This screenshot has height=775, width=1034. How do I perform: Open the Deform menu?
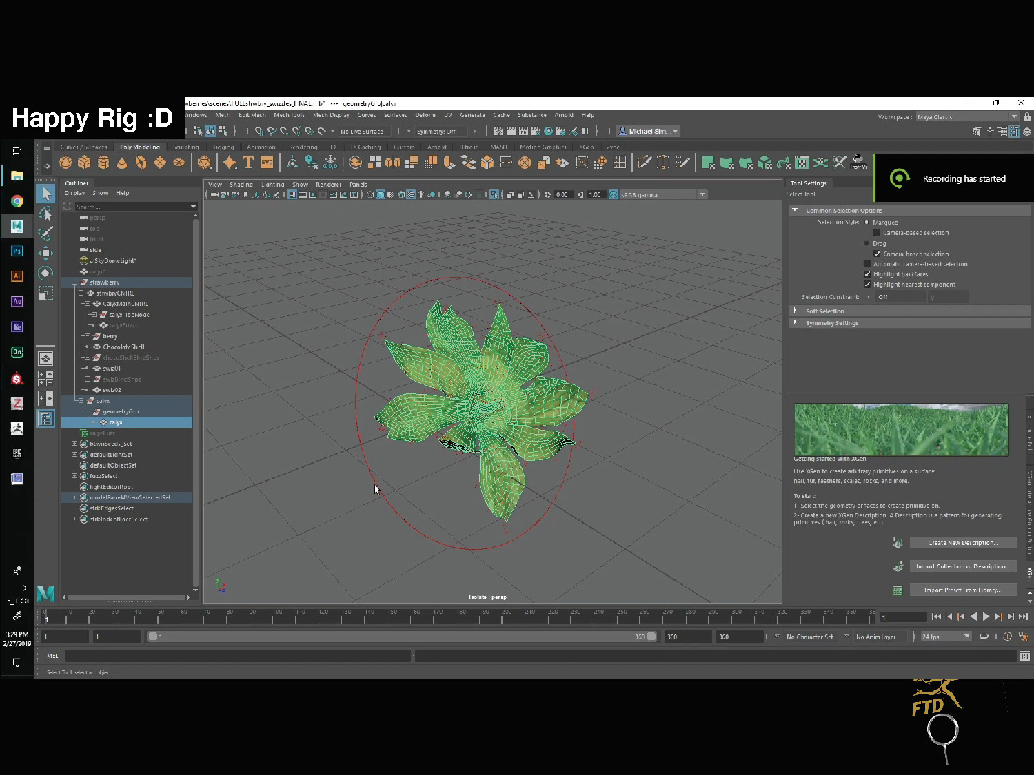coord(425,115)
